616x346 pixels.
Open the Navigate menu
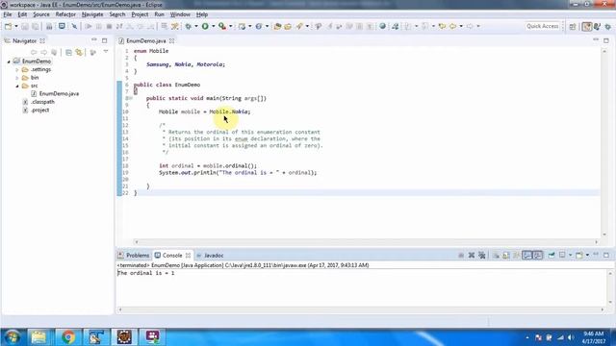[92, 14]
